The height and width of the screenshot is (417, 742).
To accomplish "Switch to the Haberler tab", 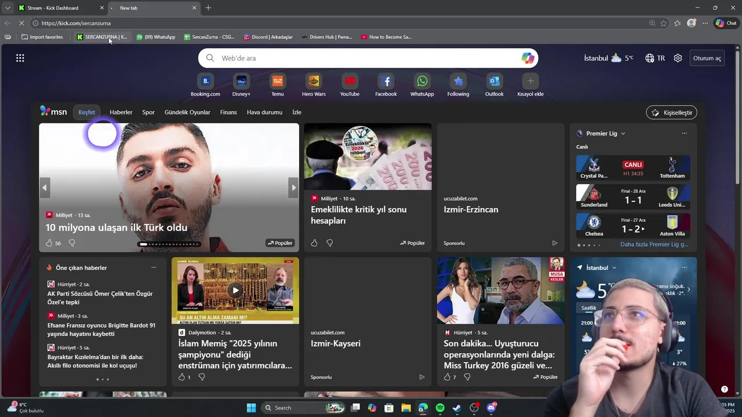I will [121, 112].
